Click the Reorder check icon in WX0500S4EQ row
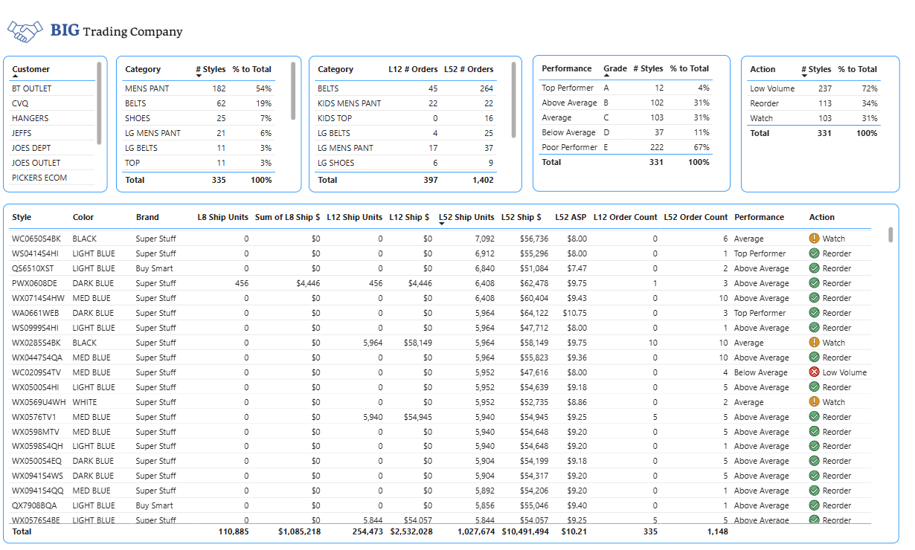 [814, 461]
